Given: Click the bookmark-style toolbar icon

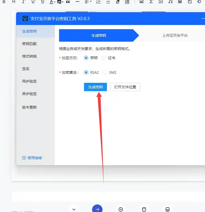Looking at the screenshot, I should coord(190,2).
